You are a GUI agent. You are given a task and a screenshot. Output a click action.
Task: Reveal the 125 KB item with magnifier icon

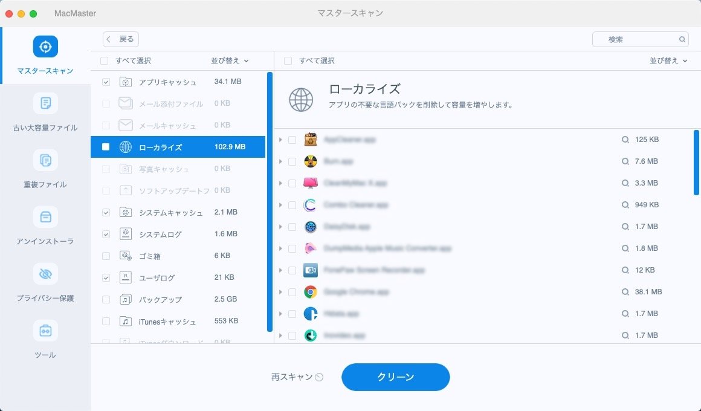(x=625, y=140)
